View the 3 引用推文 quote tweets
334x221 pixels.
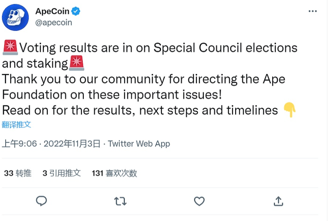(62, 173)
